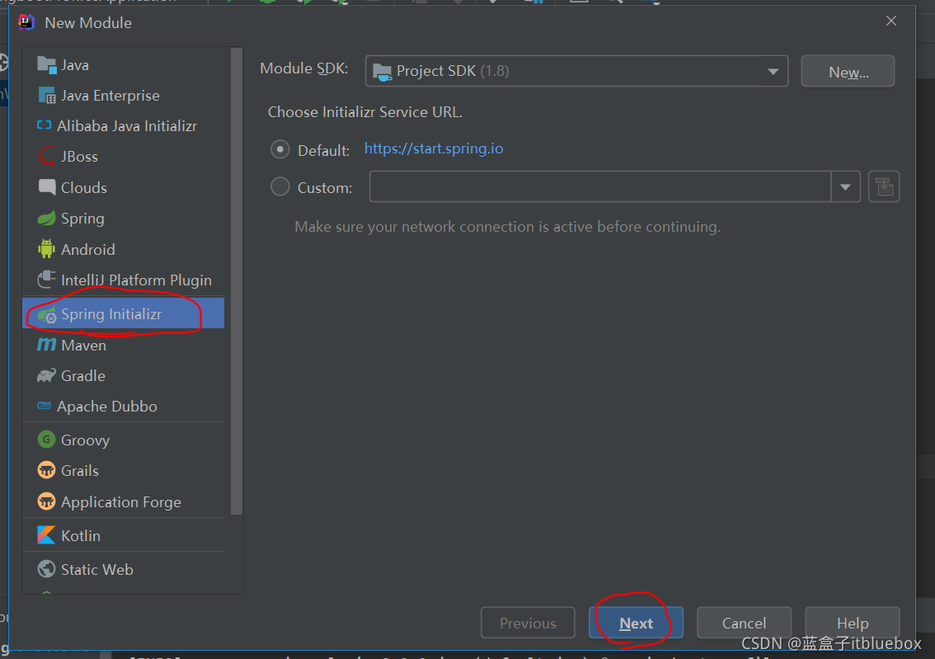Select the Clouds list label
This screenshot has height=659, width=935.
(84, 188)
